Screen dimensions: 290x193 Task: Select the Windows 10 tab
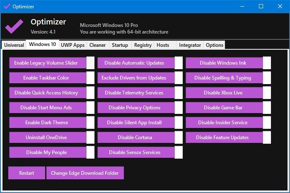point(43,44)
